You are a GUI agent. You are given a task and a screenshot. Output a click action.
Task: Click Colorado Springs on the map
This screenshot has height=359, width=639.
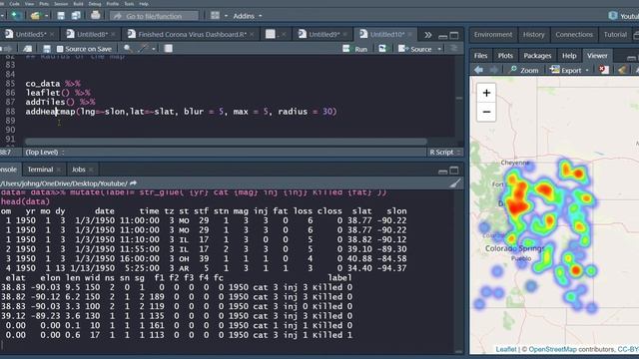(514, 248)
